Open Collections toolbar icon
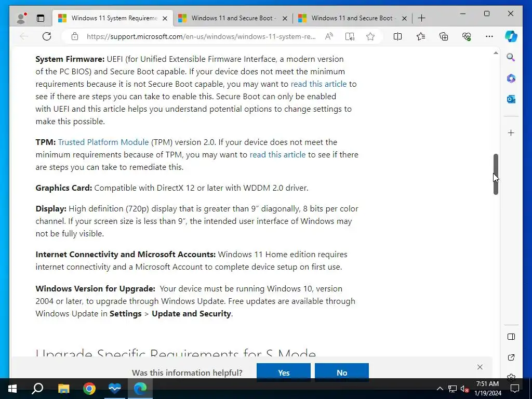The image size is (532, 399). (x=444, y=36)
